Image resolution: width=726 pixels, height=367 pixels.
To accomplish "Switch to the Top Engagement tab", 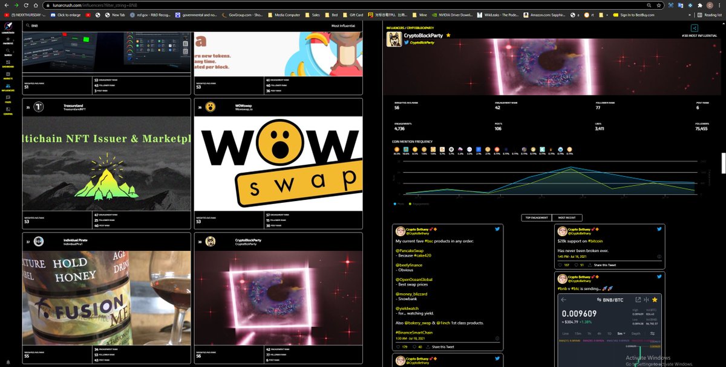I will [536, 217].
